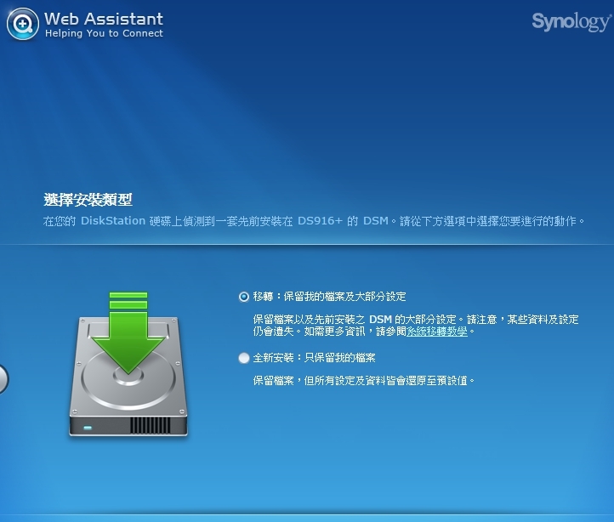
Task: Click the hard drive install illustration
Action: click(x=128, y=364)
